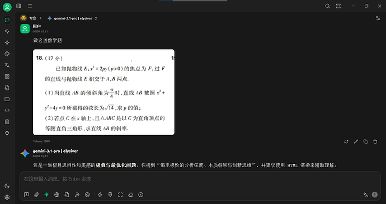
Task: Open the mini apps grid sidebar icon
Action: click(7, 77)
